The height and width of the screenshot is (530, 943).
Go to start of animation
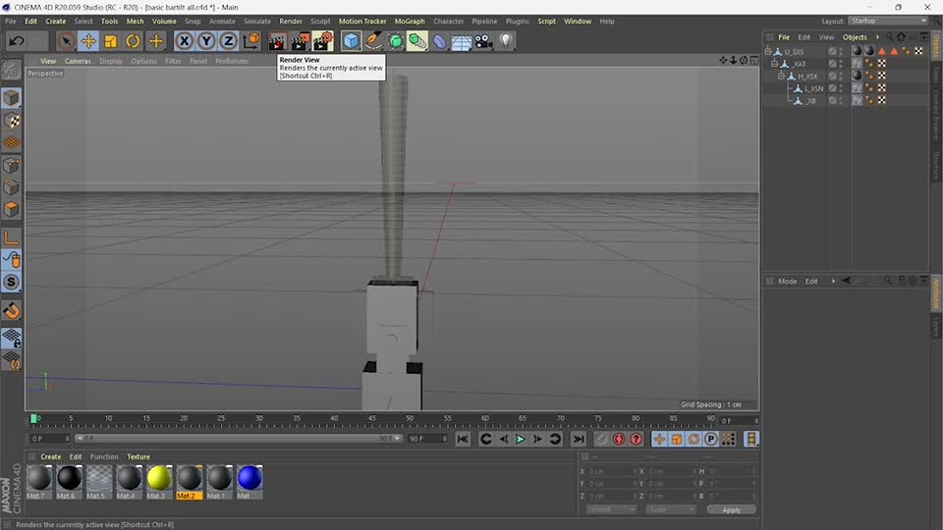(463, 440)
